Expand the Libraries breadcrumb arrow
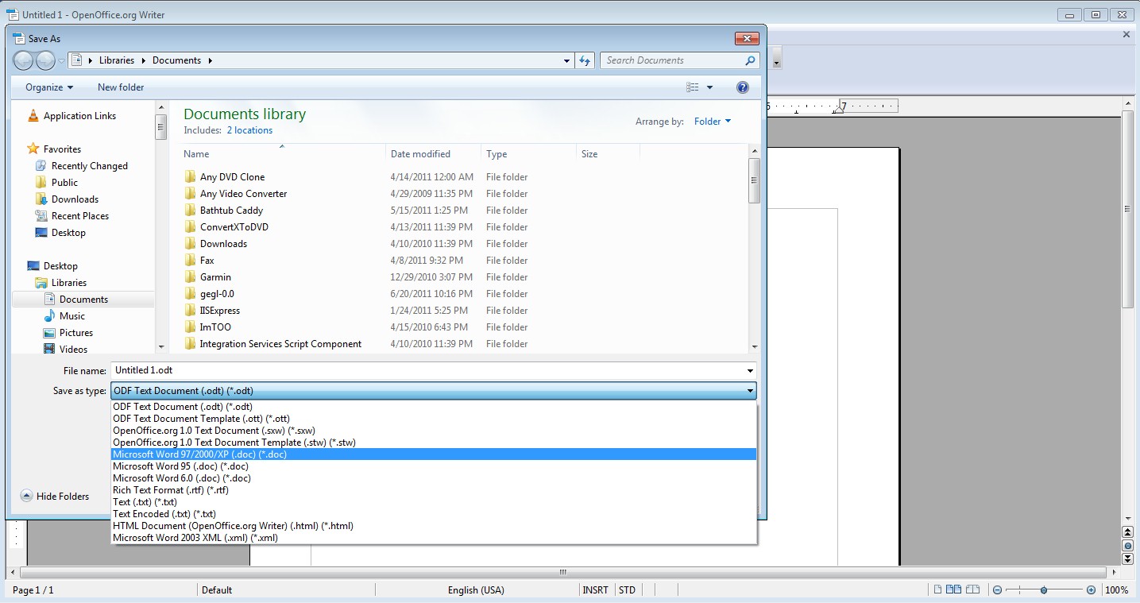1140x603 pixels. tap(144, 60)
